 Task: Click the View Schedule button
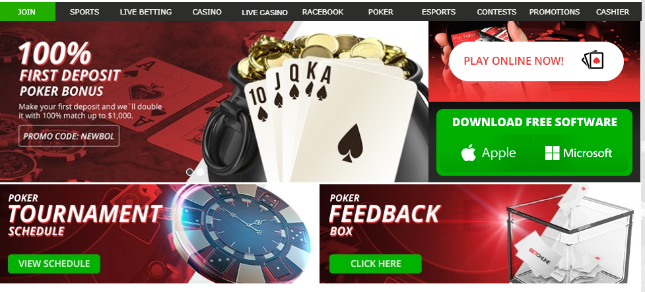point(54,264)
